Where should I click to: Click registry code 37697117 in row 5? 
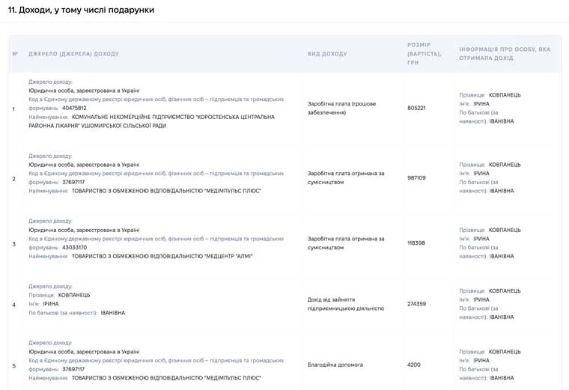pos(73,369)
